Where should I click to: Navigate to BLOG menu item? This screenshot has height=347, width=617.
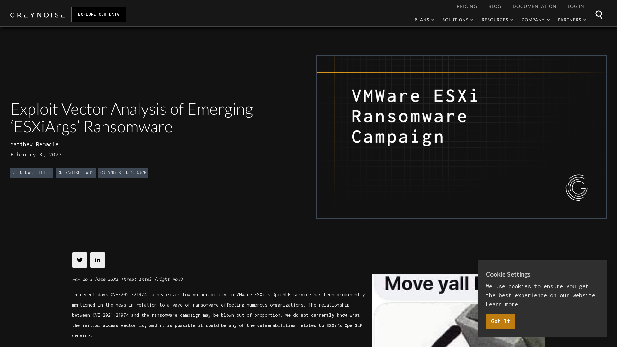[x=495, y=6]
